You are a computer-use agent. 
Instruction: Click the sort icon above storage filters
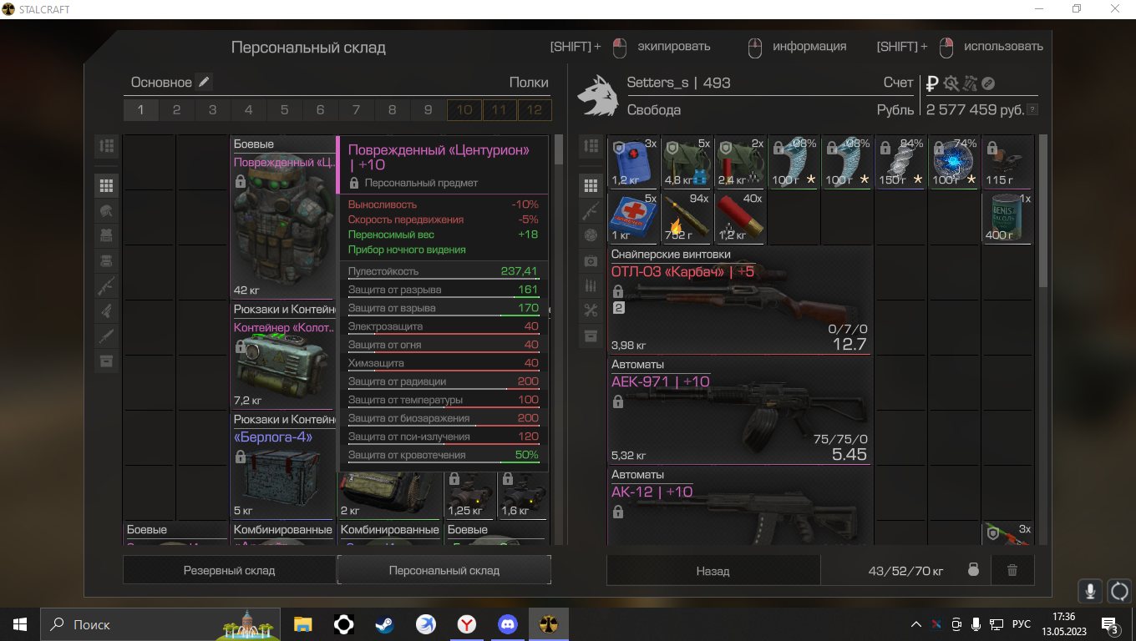tap(106, 146)
